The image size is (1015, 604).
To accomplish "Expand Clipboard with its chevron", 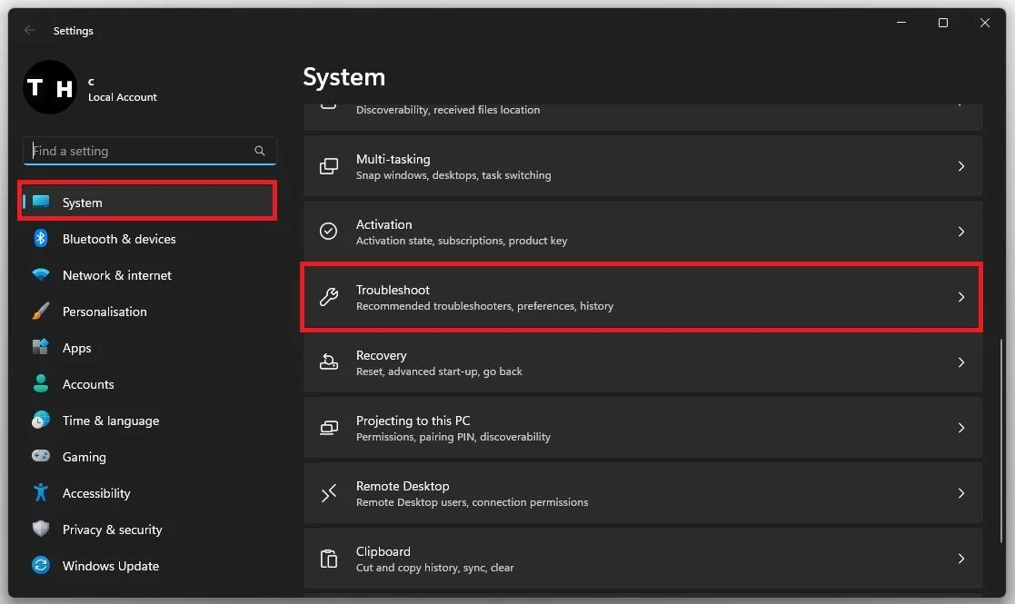I will click(x=961, y=558).
